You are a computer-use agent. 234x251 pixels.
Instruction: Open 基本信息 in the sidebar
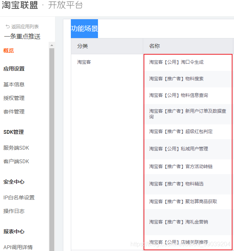[14, 84]
